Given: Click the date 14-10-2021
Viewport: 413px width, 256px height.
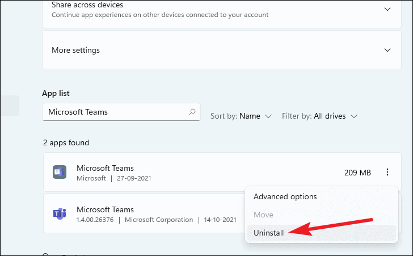Looking at the screenshot, I should (x=220, y=220).
